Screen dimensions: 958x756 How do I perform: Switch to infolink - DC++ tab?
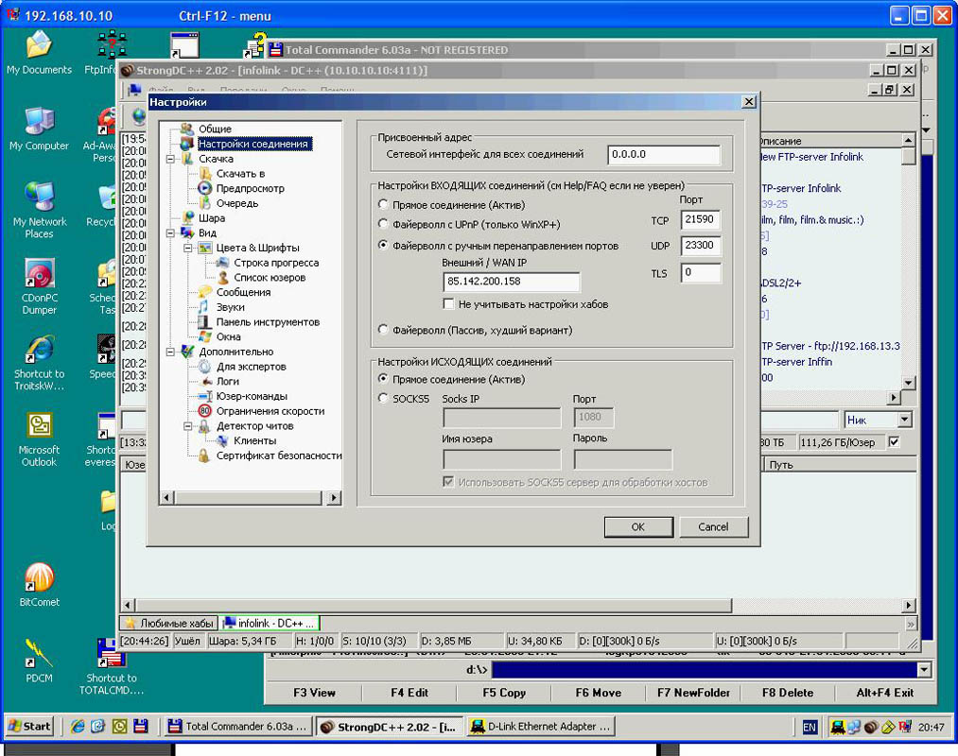(270, 623)
